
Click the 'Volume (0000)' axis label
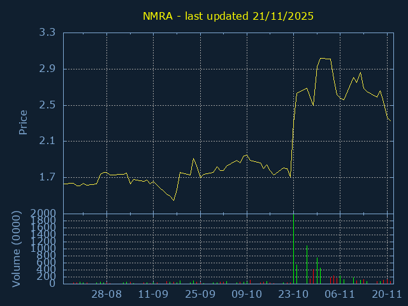17,249
